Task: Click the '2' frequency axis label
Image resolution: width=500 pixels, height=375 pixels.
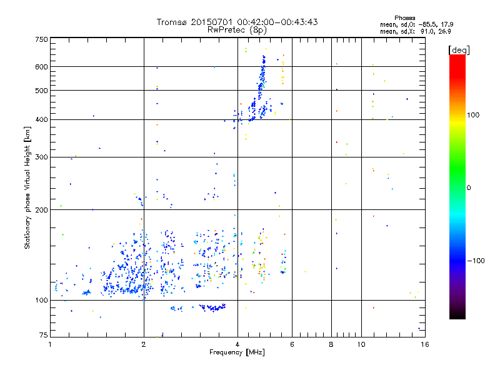Action: (x=144, y=344)
